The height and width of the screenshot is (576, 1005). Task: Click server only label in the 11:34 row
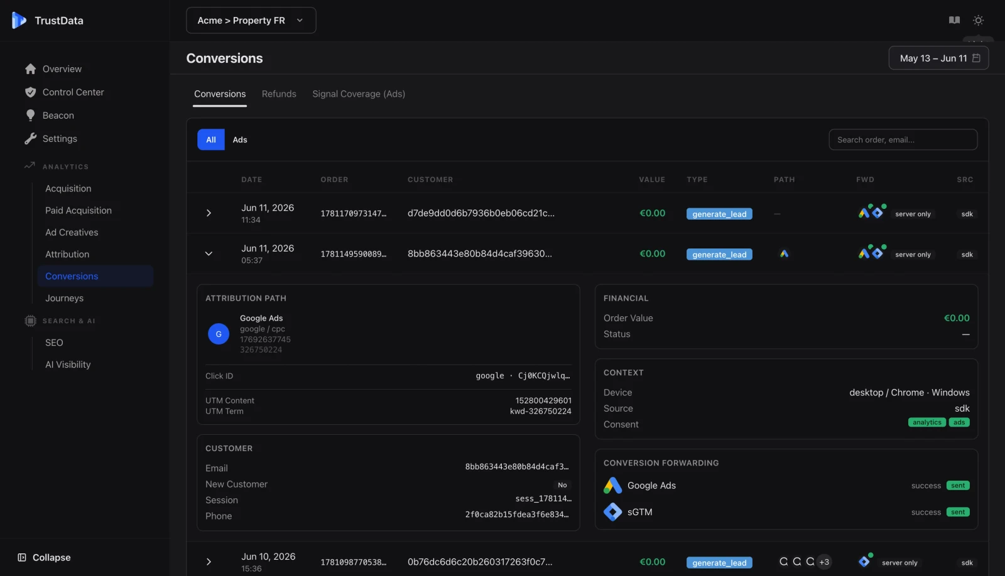coord(913,214)
